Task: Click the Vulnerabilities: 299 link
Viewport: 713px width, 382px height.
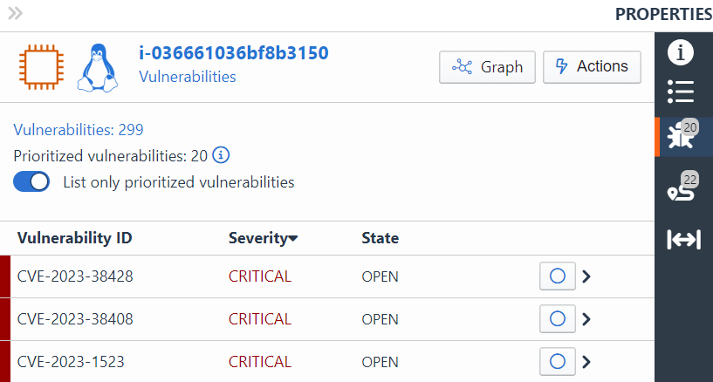Action: click(x=79, y=130)
